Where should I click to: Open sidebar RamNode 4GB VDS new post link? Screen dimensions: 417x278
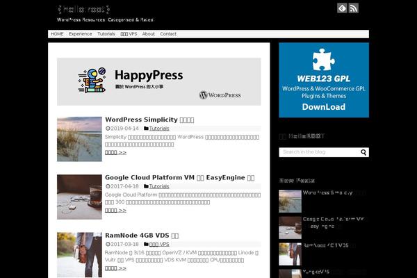pyautogui.click(x=329, y=245)
